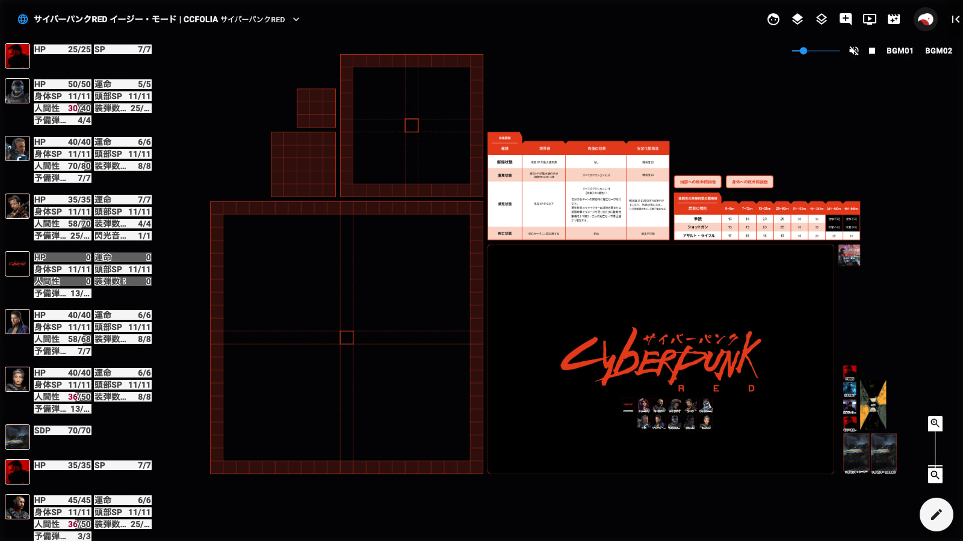Open the character list face icon
This screenshot has width=963, height=541.
773,19
